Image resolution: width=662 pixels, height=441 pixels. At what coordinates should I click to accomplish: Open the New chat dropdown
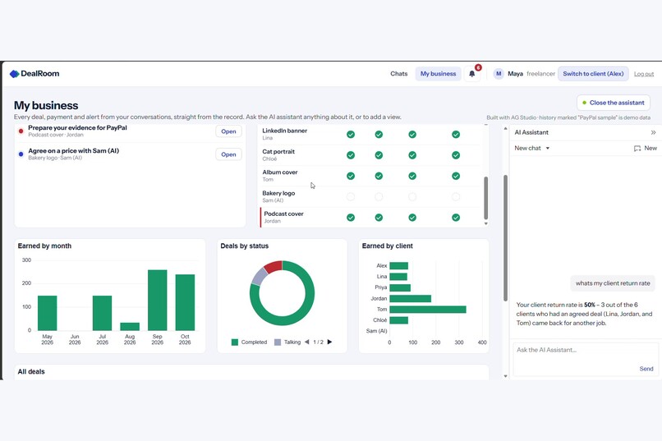pos(532,148)
